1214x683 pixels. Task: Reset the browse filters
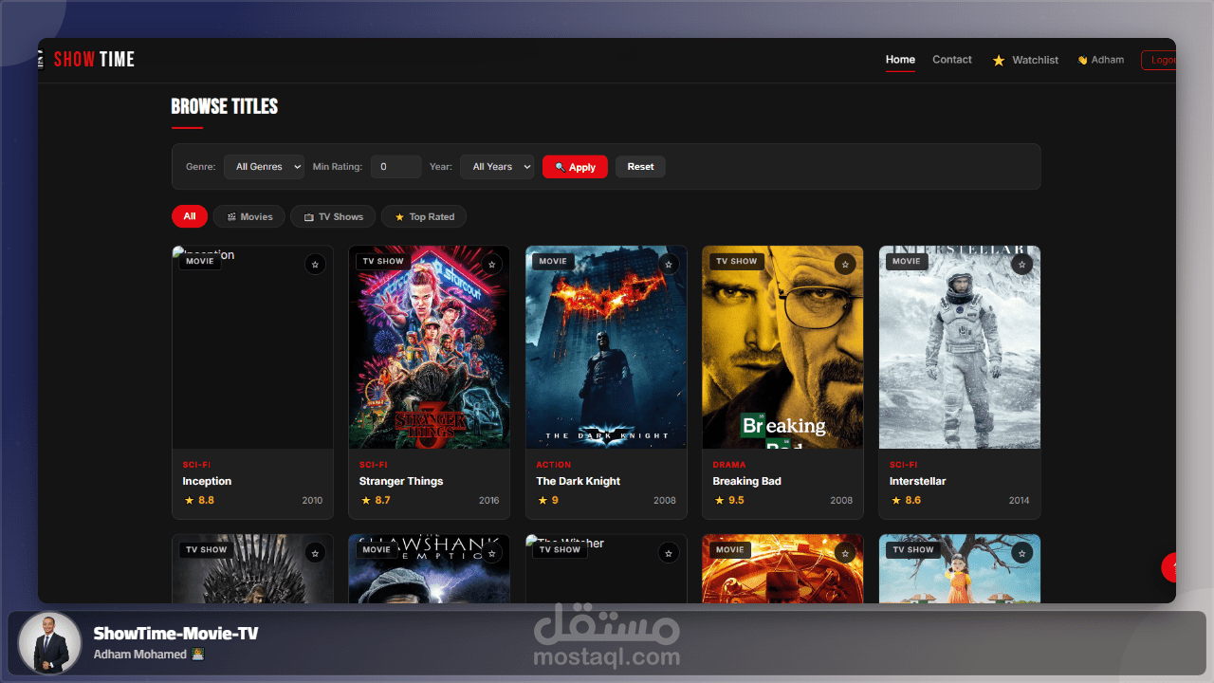640,167
